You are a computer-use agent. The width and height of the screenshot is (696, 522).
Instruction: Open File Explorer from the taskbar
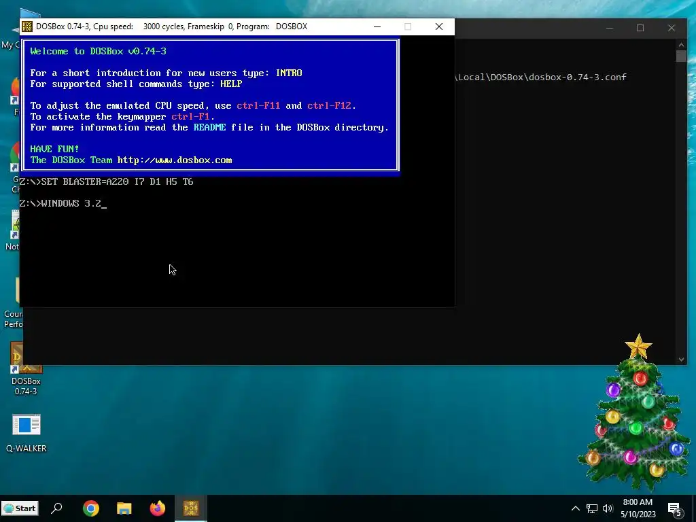click(124, 508)
